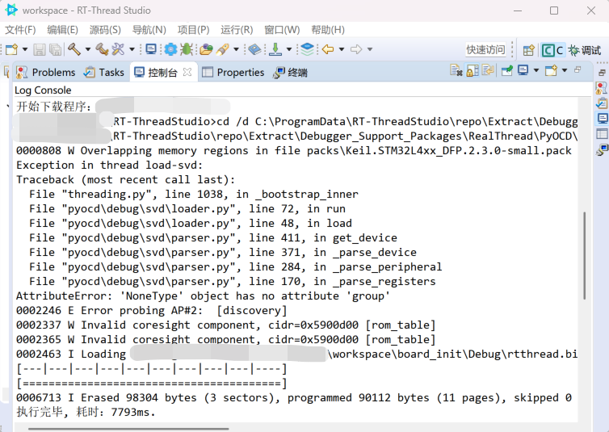Open the 帮助(H) menu
609x432 pixels.
point(328,30)
